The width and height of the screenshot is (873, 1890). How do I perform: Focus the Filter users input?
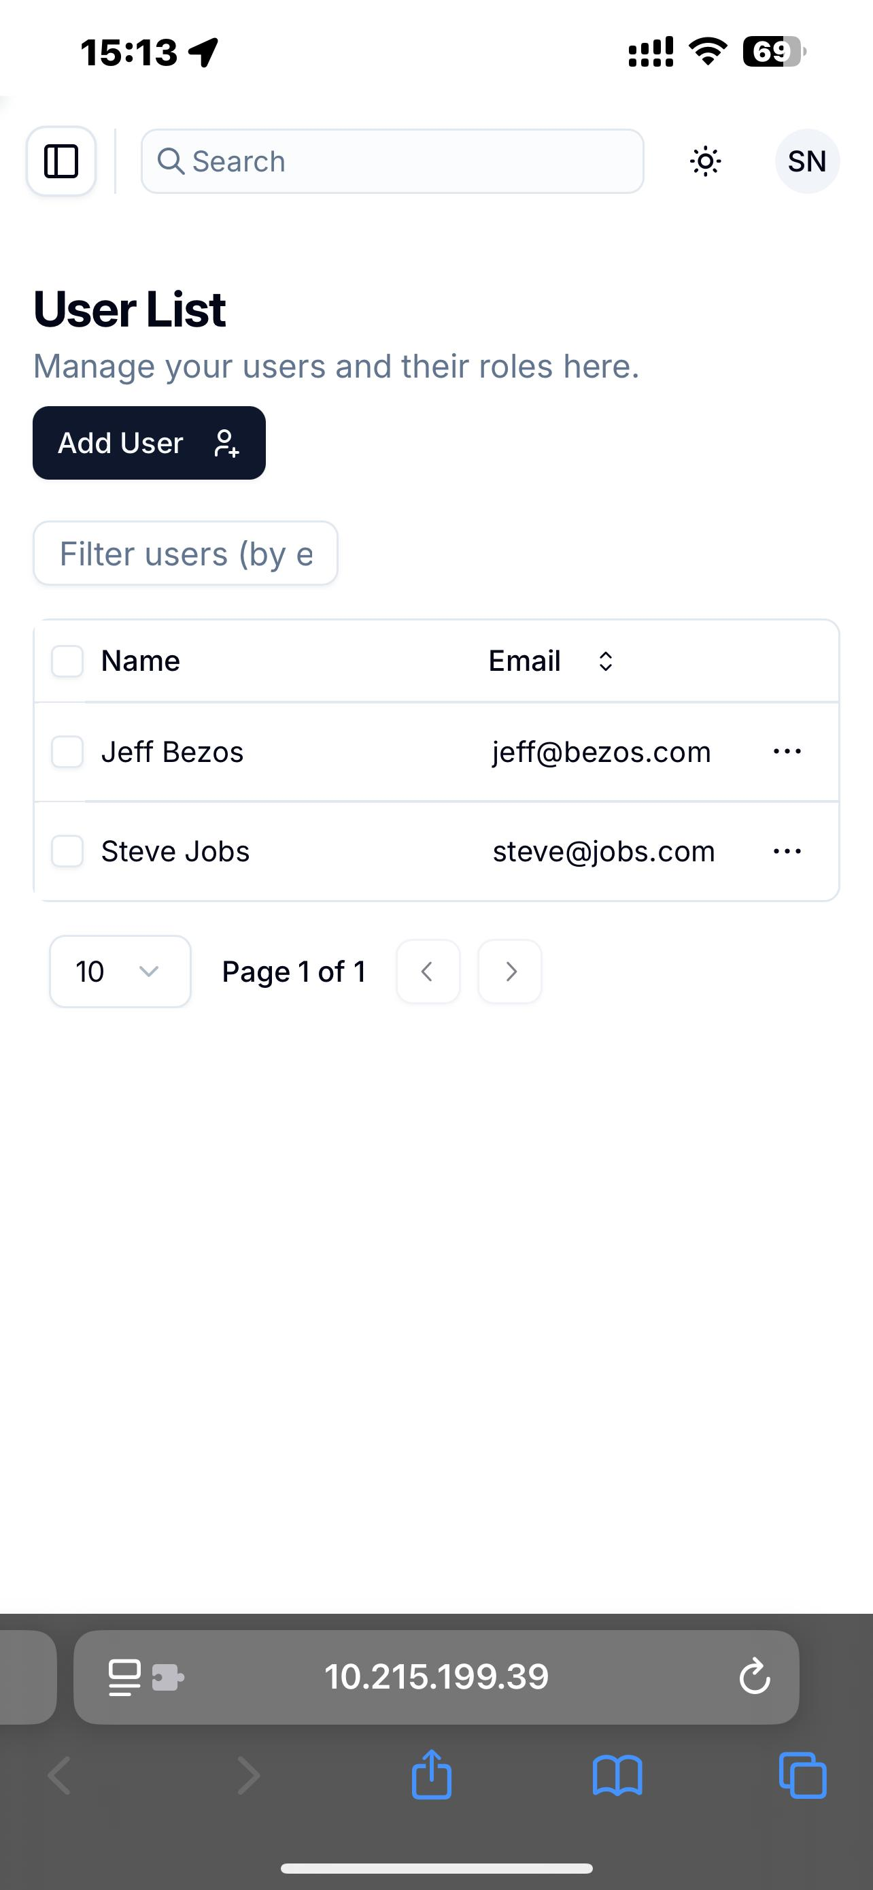pyautogui.click(x=186, y=553)
